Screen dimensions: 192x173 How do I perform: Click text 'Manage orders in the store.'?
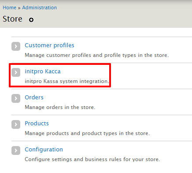pos(60,107)
